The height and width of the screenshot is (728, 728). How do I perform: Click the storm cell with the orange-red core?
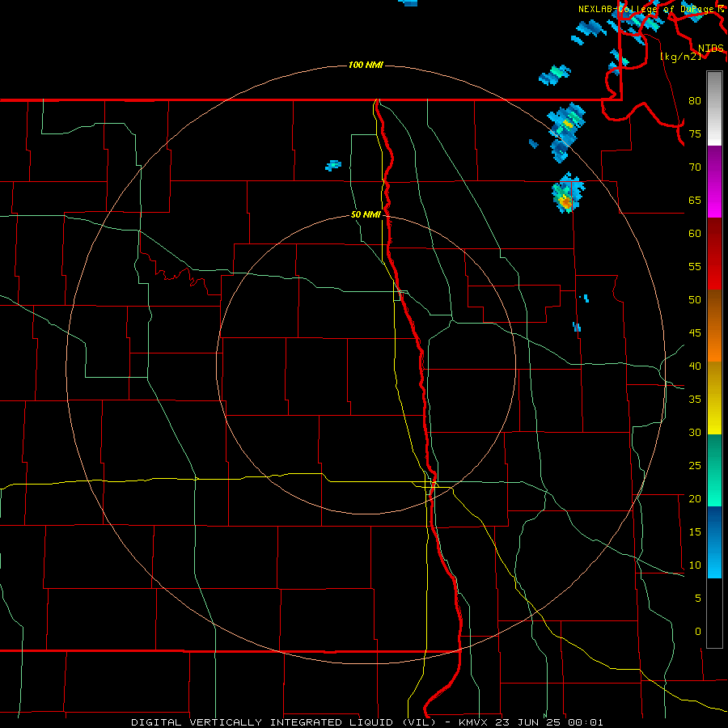coord(568,193)
